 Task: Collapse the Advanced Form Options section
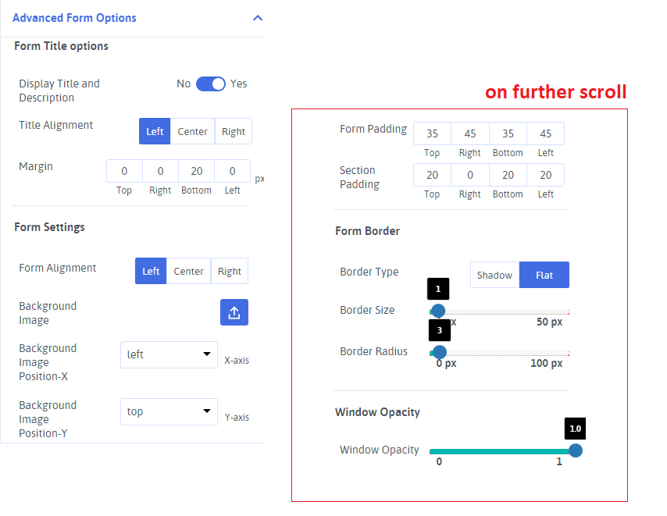[x=258, y=18]
